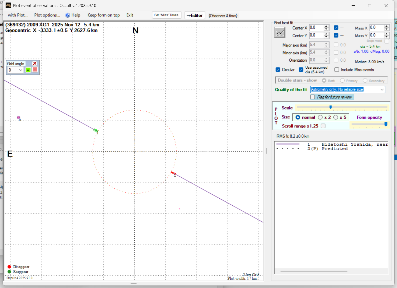Screen dimensions: 397x288
Task: Click the Scale slider handle
Action: 331,107
